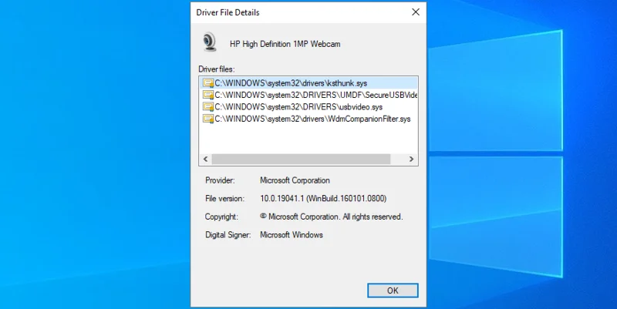Click the left scroll arrow of file list

click(x=205, y=160)
